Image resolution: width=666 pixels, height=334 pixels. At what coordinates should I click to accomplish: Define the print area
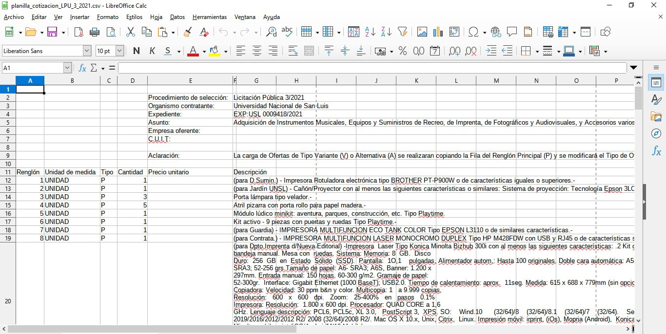(548, 32)
